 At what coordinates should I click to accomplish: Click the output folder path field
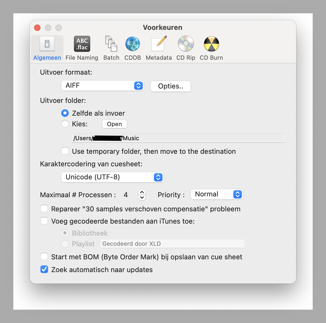point(178,138)
